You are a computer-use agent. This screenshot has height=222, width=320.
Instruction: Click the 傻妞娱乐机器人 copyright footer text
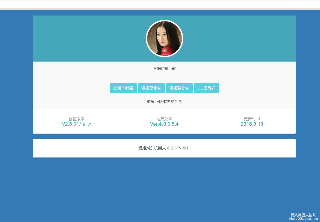pos(164,148)
